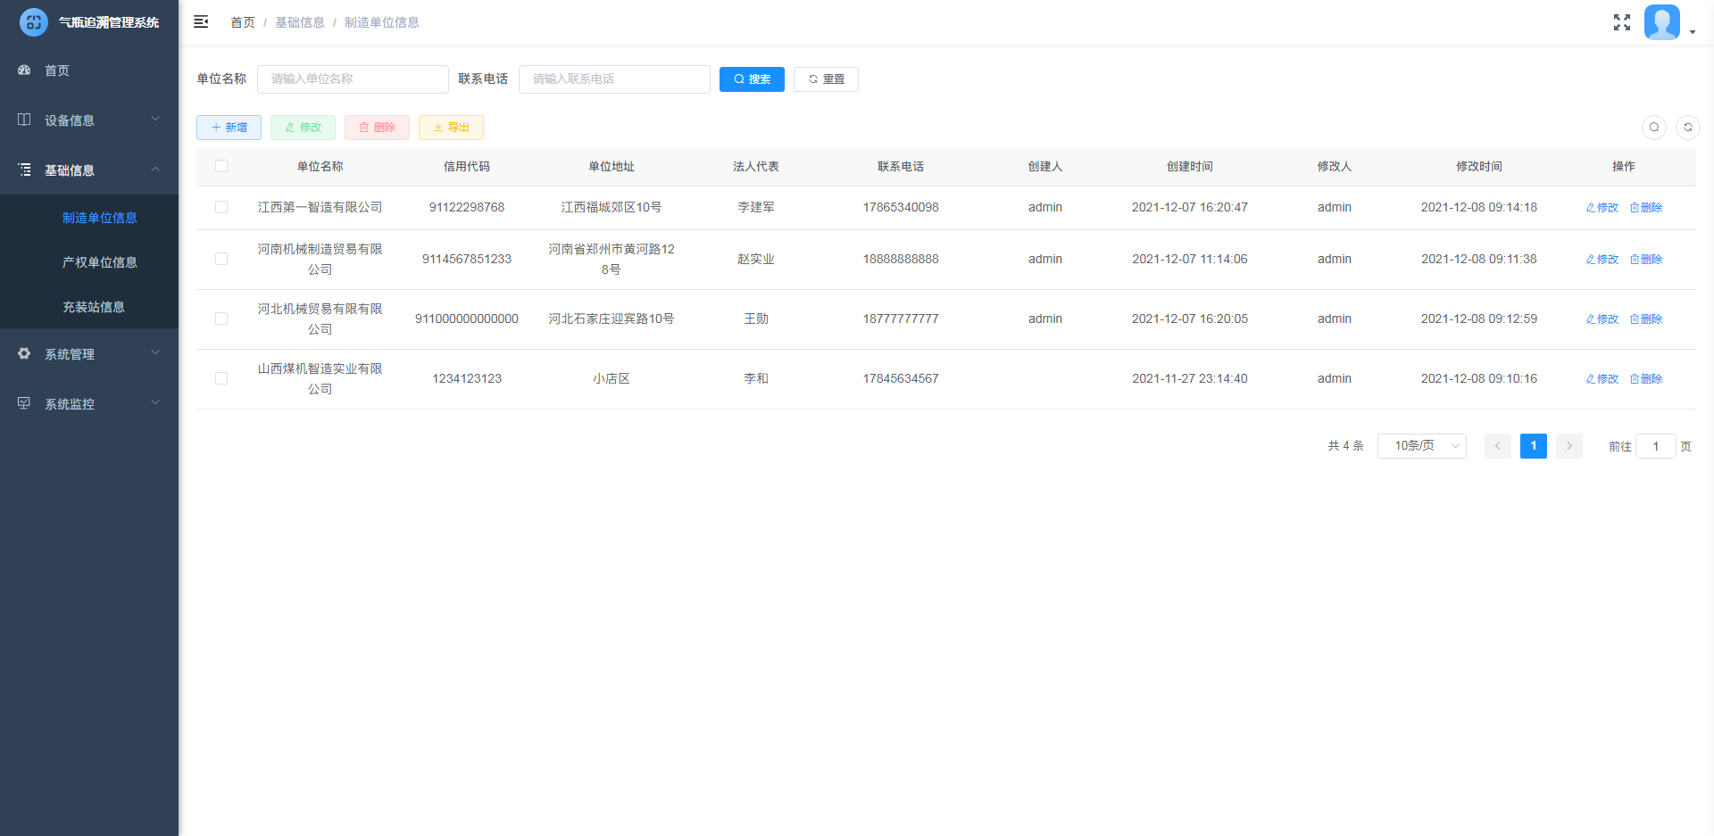Screen dimensions: 1714x836
Task: Click 首页 in breadcrumb
Action: (x=243, y=22)
